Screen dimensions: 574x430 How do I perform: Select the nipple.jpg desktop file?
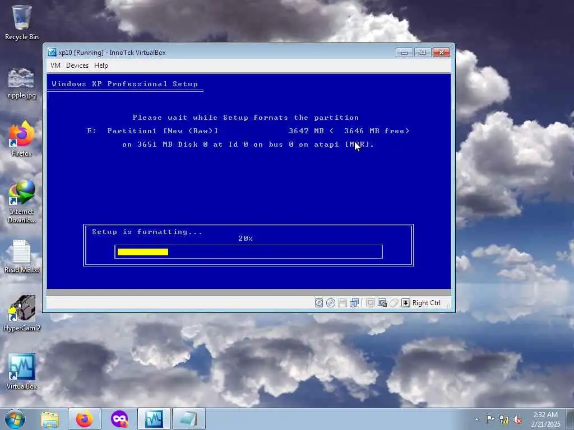(x=22, y=84)
